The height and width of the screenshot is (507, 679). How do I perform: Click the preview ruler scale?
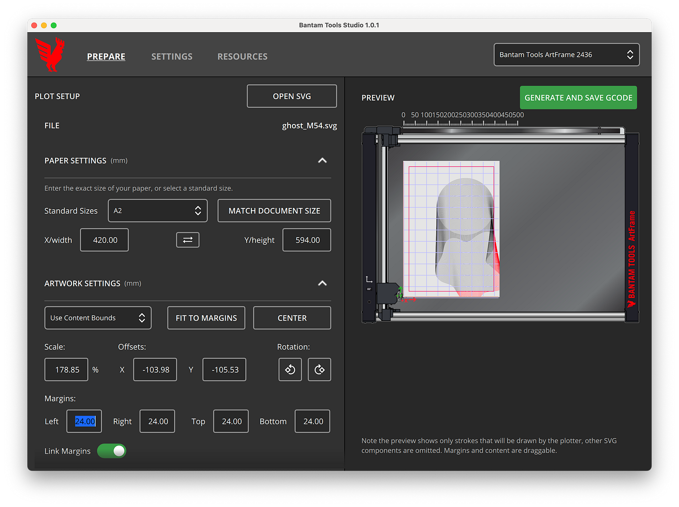coord(462,119)
